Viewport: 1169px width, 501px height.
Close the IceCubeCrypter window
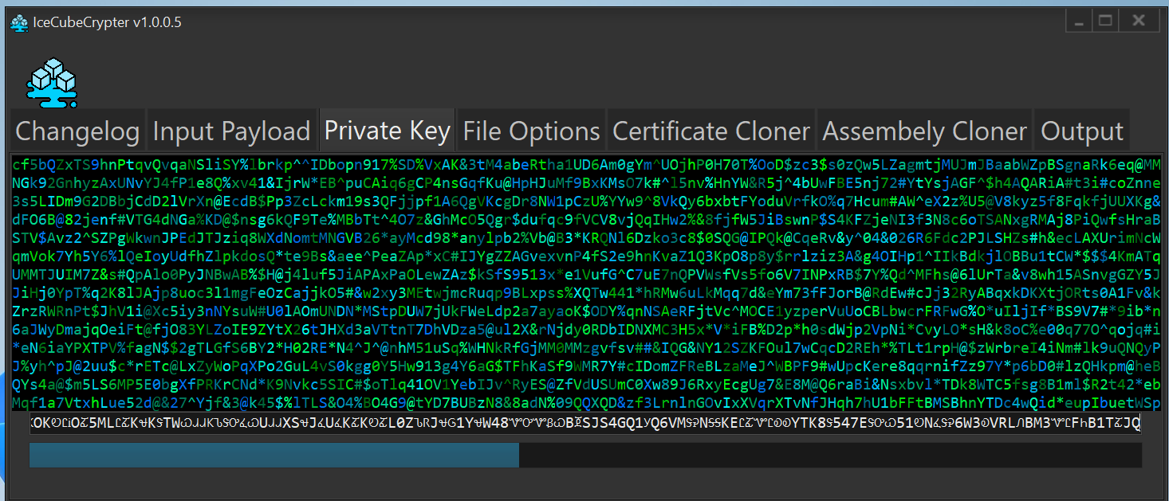click(1139, 21)
